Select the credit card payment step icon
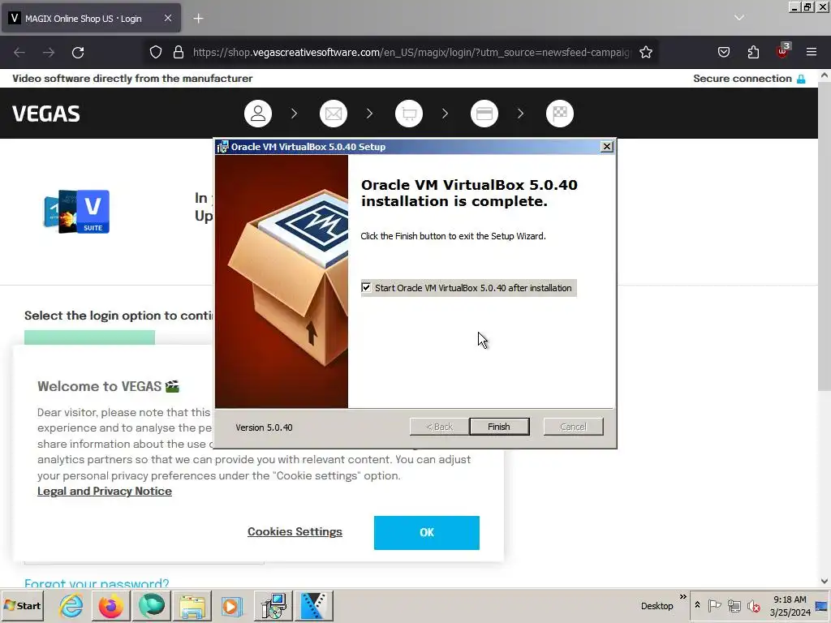This screenshot has width=831, height=623. point(484,114)
